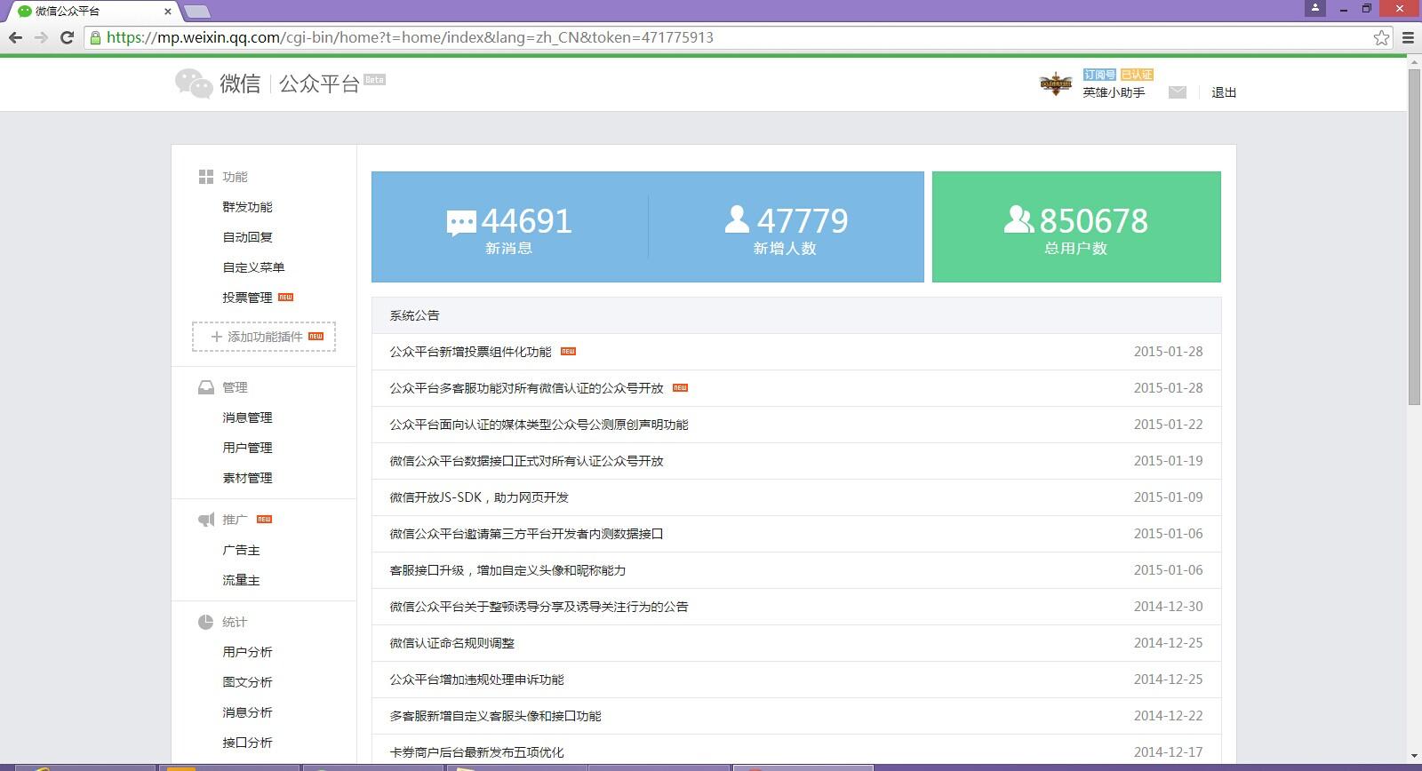This screenshot has width=1422, height=771.
Task: Open 素材管理 in the sidebar
Action: (x=247, y=478)
